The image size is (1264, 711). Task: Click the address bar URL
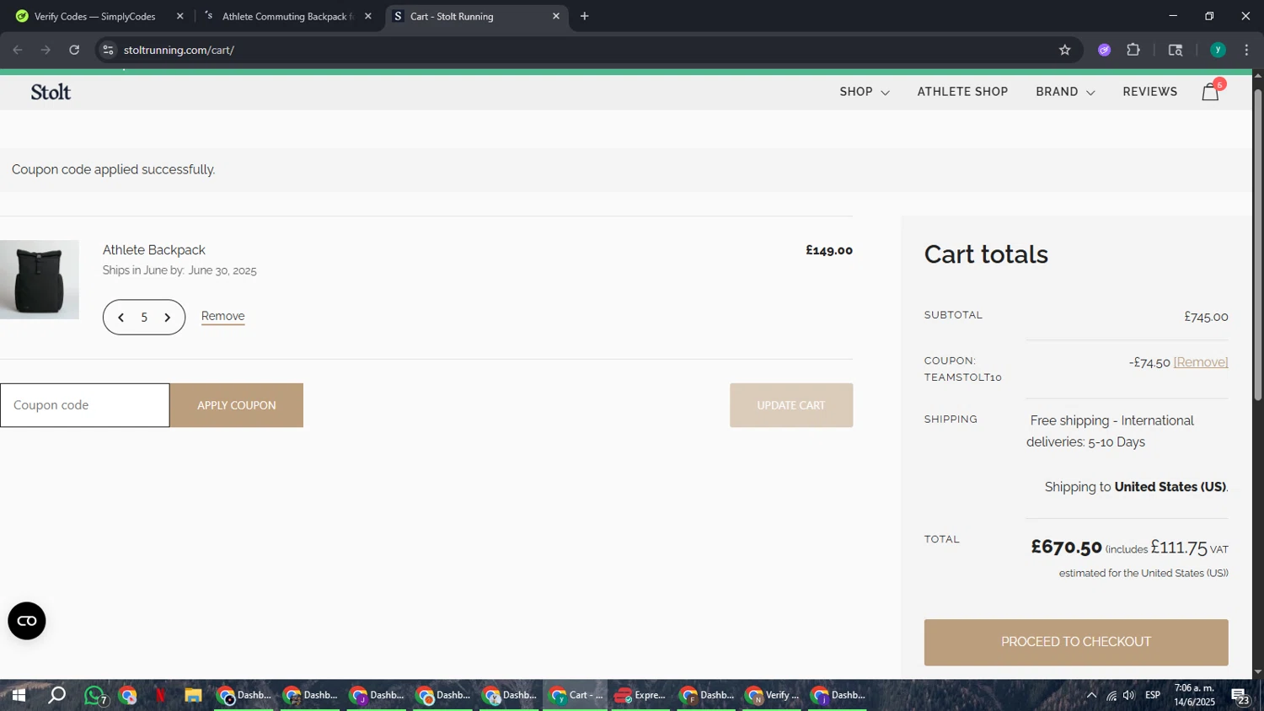(x=179, y=50)
